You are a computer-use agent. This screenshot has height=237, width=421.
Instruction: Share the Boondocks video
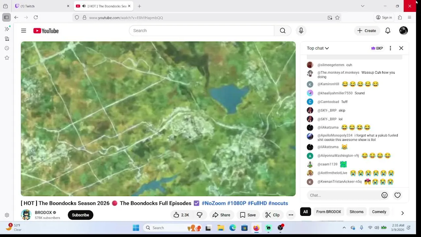(221, 215)
